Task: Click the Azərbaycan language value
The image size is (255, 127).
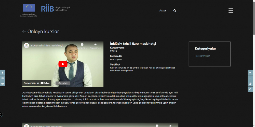Action: pyautogui.click(x=116, y=59)
